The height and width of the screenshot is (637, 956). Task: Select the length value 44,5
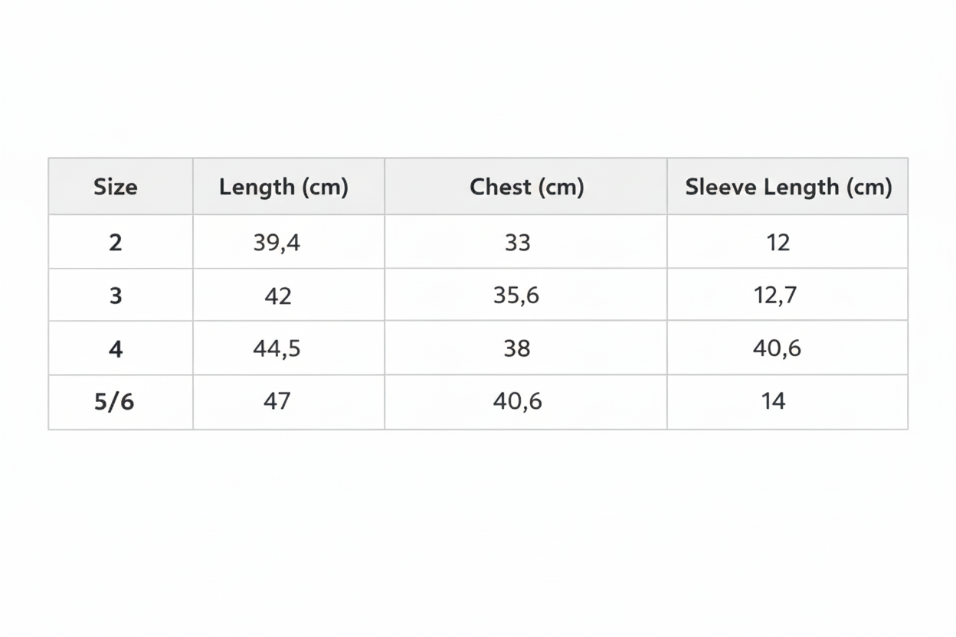(277, 348)
